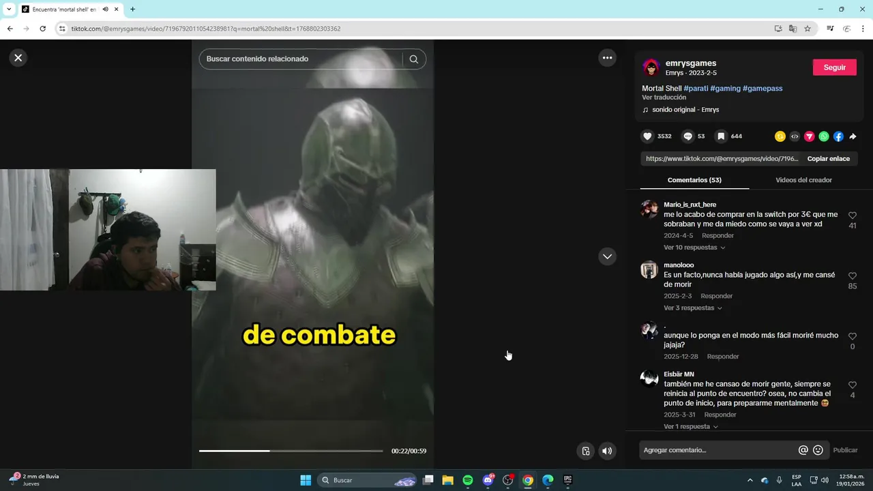This screenshot has height=491, width=873.
Task: Open a new Chrome tab
Action: point(132,10)
